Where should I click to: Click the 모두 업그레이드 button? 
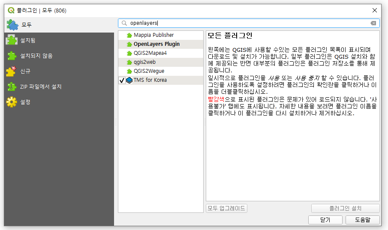click(x=226, y=208)
